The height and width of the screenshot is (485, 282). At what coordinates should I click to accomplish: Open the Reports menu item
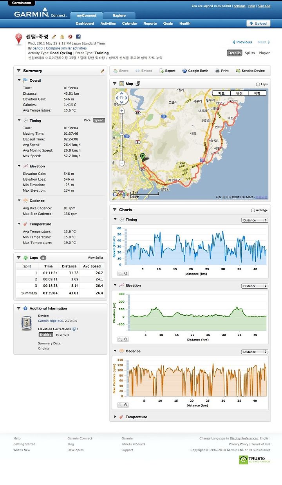pyautogui.click(x=150, y=24)
